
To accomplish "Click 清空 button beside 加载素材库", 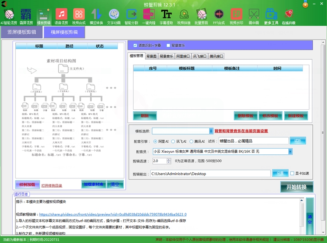I will tap(115, 184).
